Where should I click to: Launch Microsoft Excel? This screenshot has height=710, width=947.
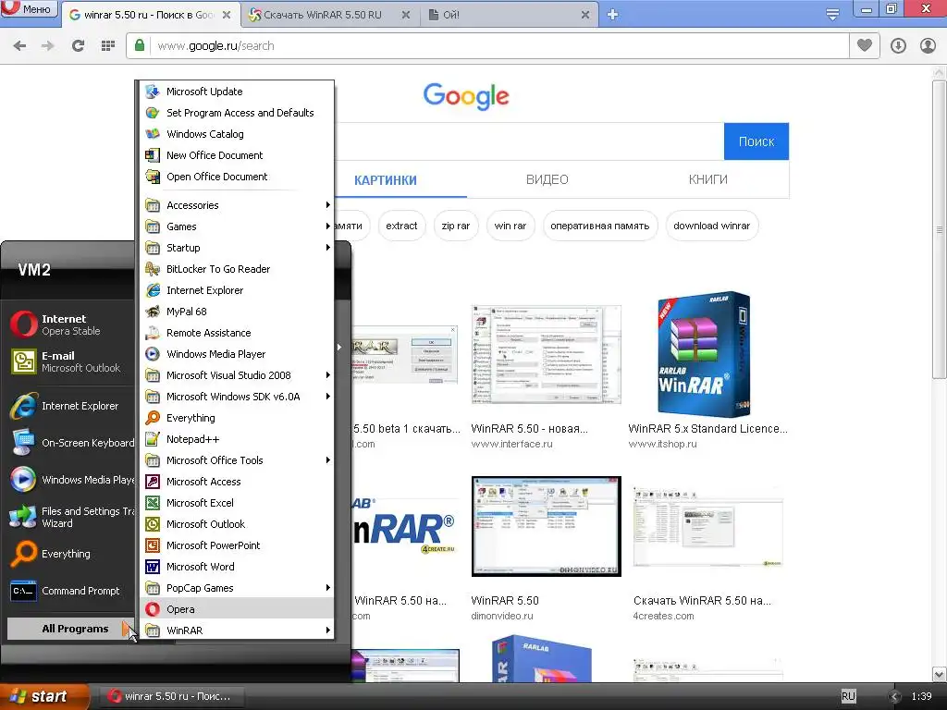coord(236,503)
